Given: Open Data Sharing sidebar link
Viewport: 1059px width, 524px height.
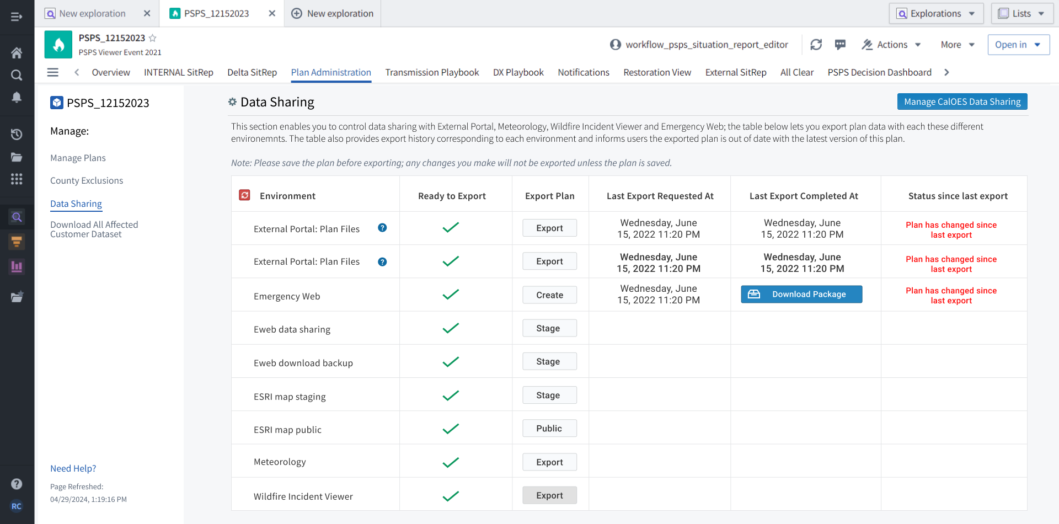Looking at the screenshot, I should point(76,204).
